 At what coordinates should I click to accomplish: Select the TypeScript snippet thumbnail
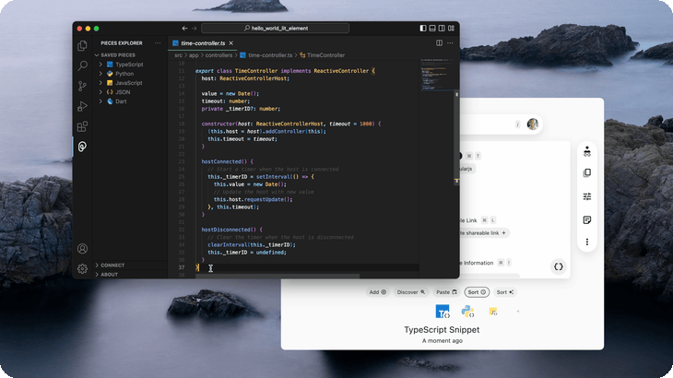[443, 311]
